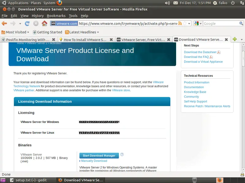The width and height of the screenshot is (245, 183).
Task: Go forward with the grey arrow
Action: click(x=13, y=23)
